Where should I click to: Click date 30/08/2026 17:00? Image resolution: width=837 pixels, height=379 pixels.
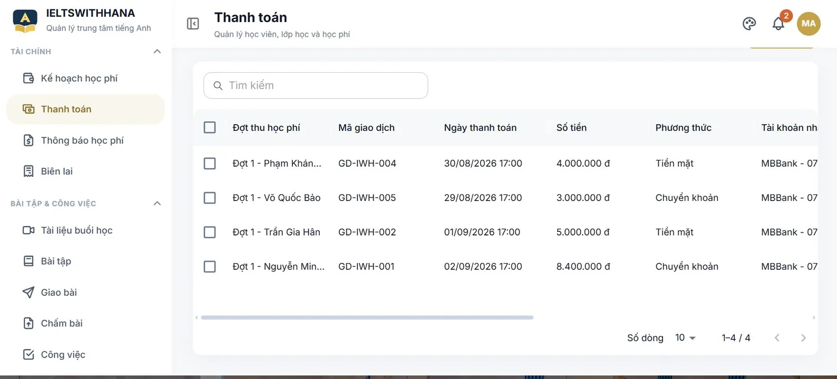pyautogui.click(x=483, y=163)
